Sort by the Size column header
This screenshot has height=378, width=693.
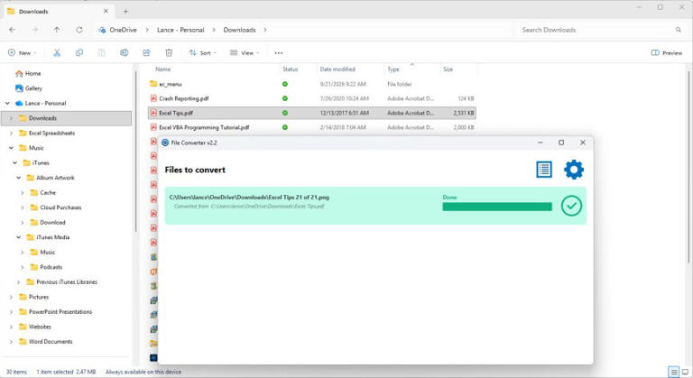[x=448, y=69]
